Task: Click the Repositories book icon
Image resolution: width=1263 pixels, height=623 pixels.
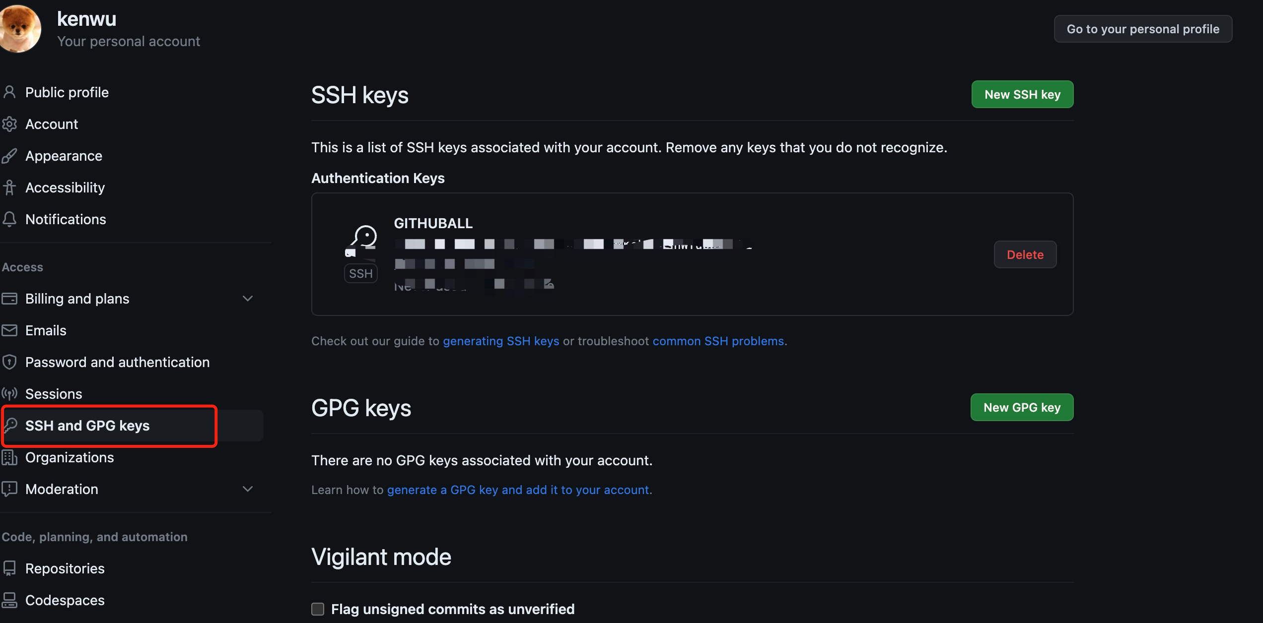Action: click(x=9, y=568)
